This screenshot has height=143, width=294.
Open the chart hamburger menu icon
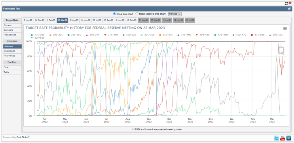(285, 29)
